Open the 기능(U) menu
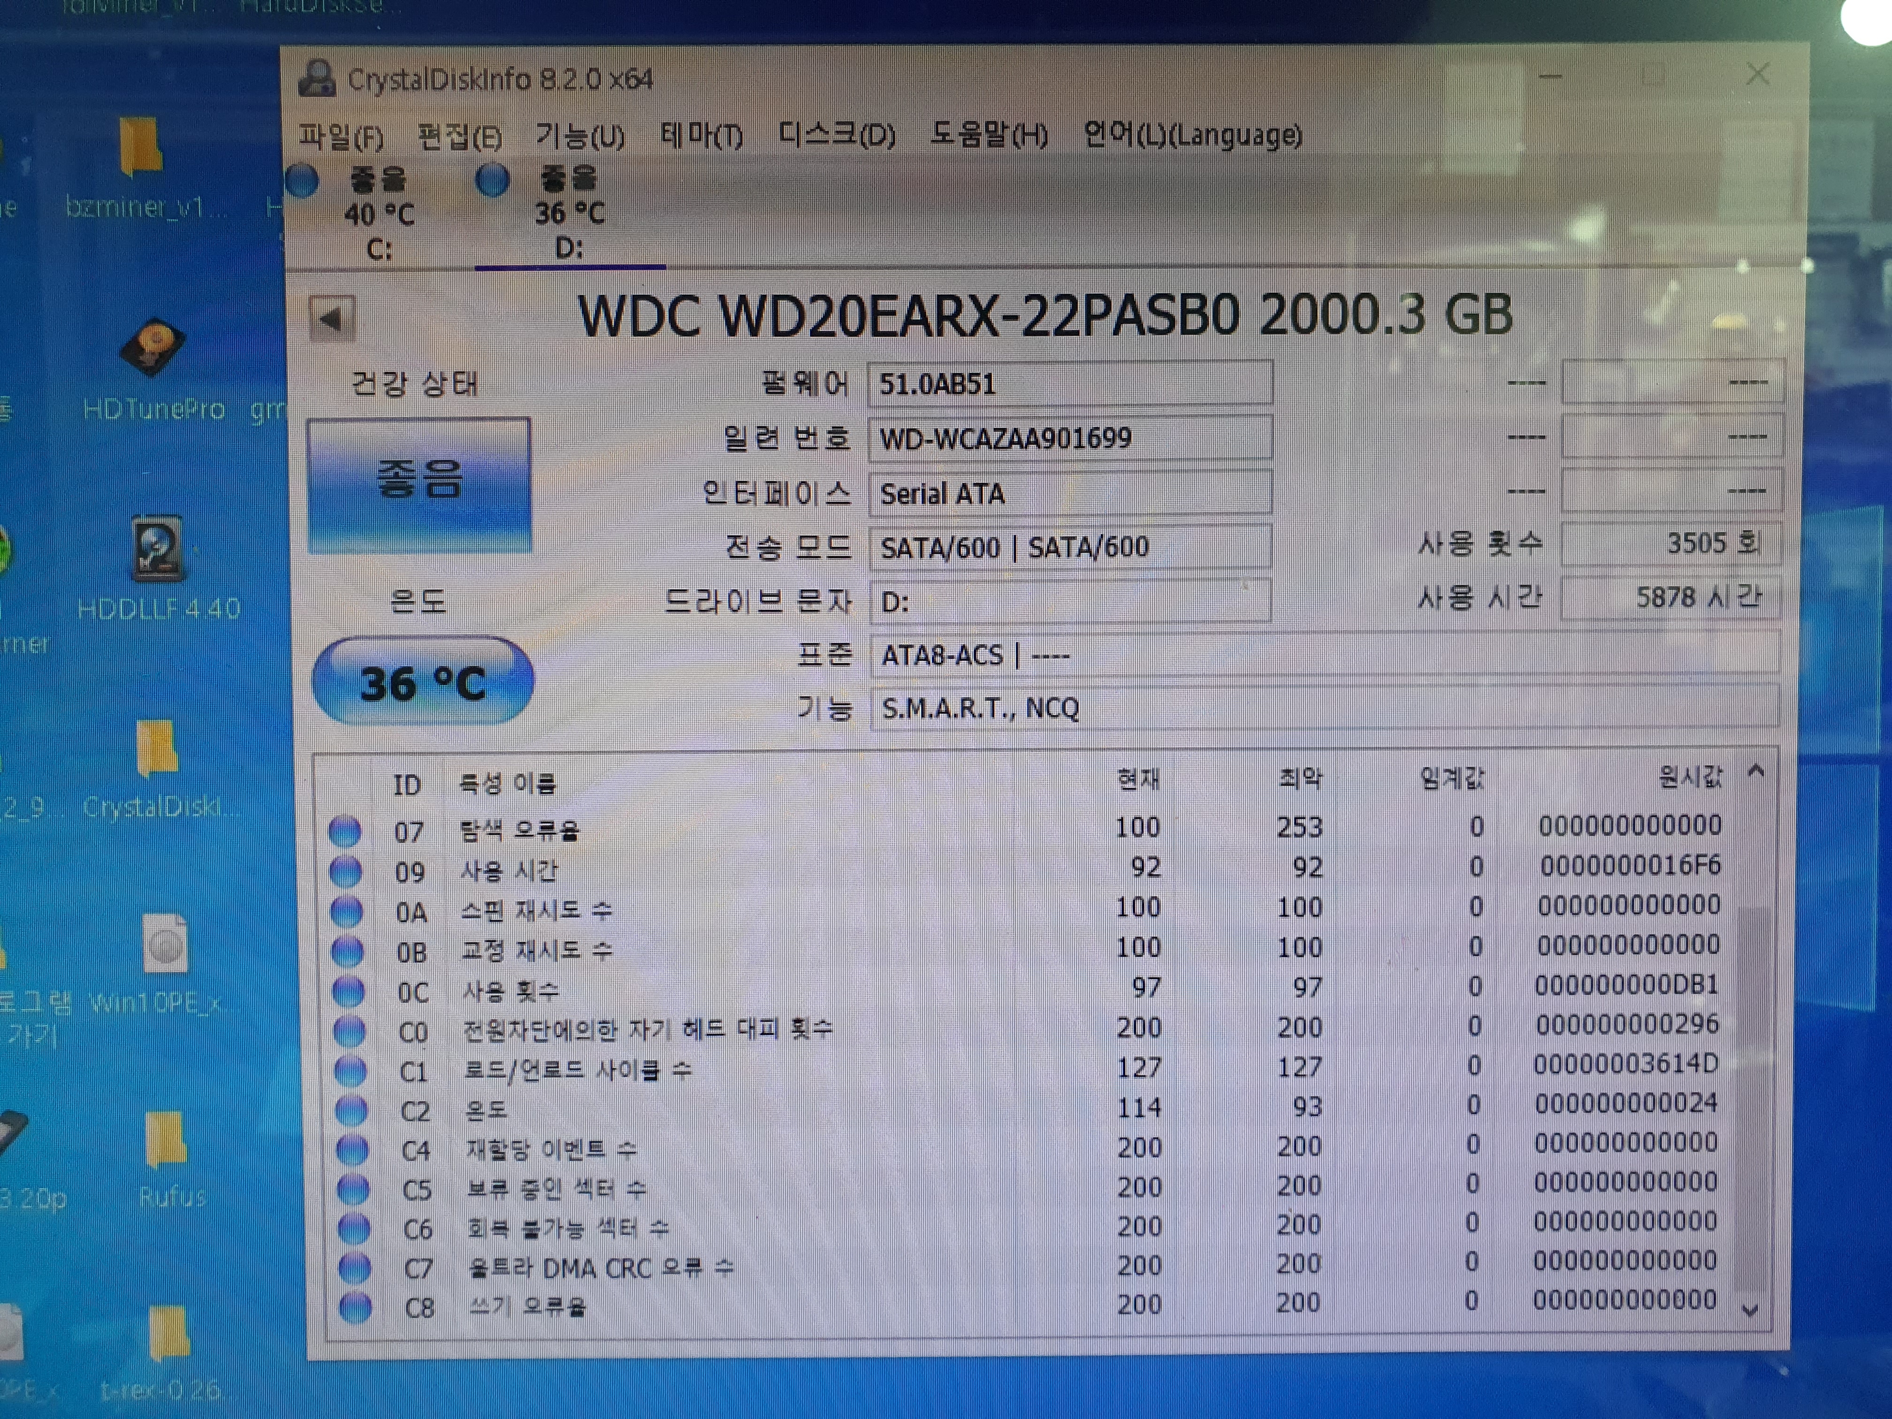The height and width of the screenshot is (1419, 1892). tap(580, 136)
